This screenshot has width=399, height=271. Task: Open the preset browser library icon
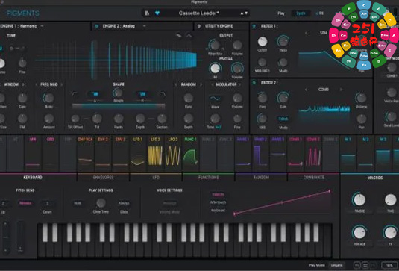click(147, 13)
